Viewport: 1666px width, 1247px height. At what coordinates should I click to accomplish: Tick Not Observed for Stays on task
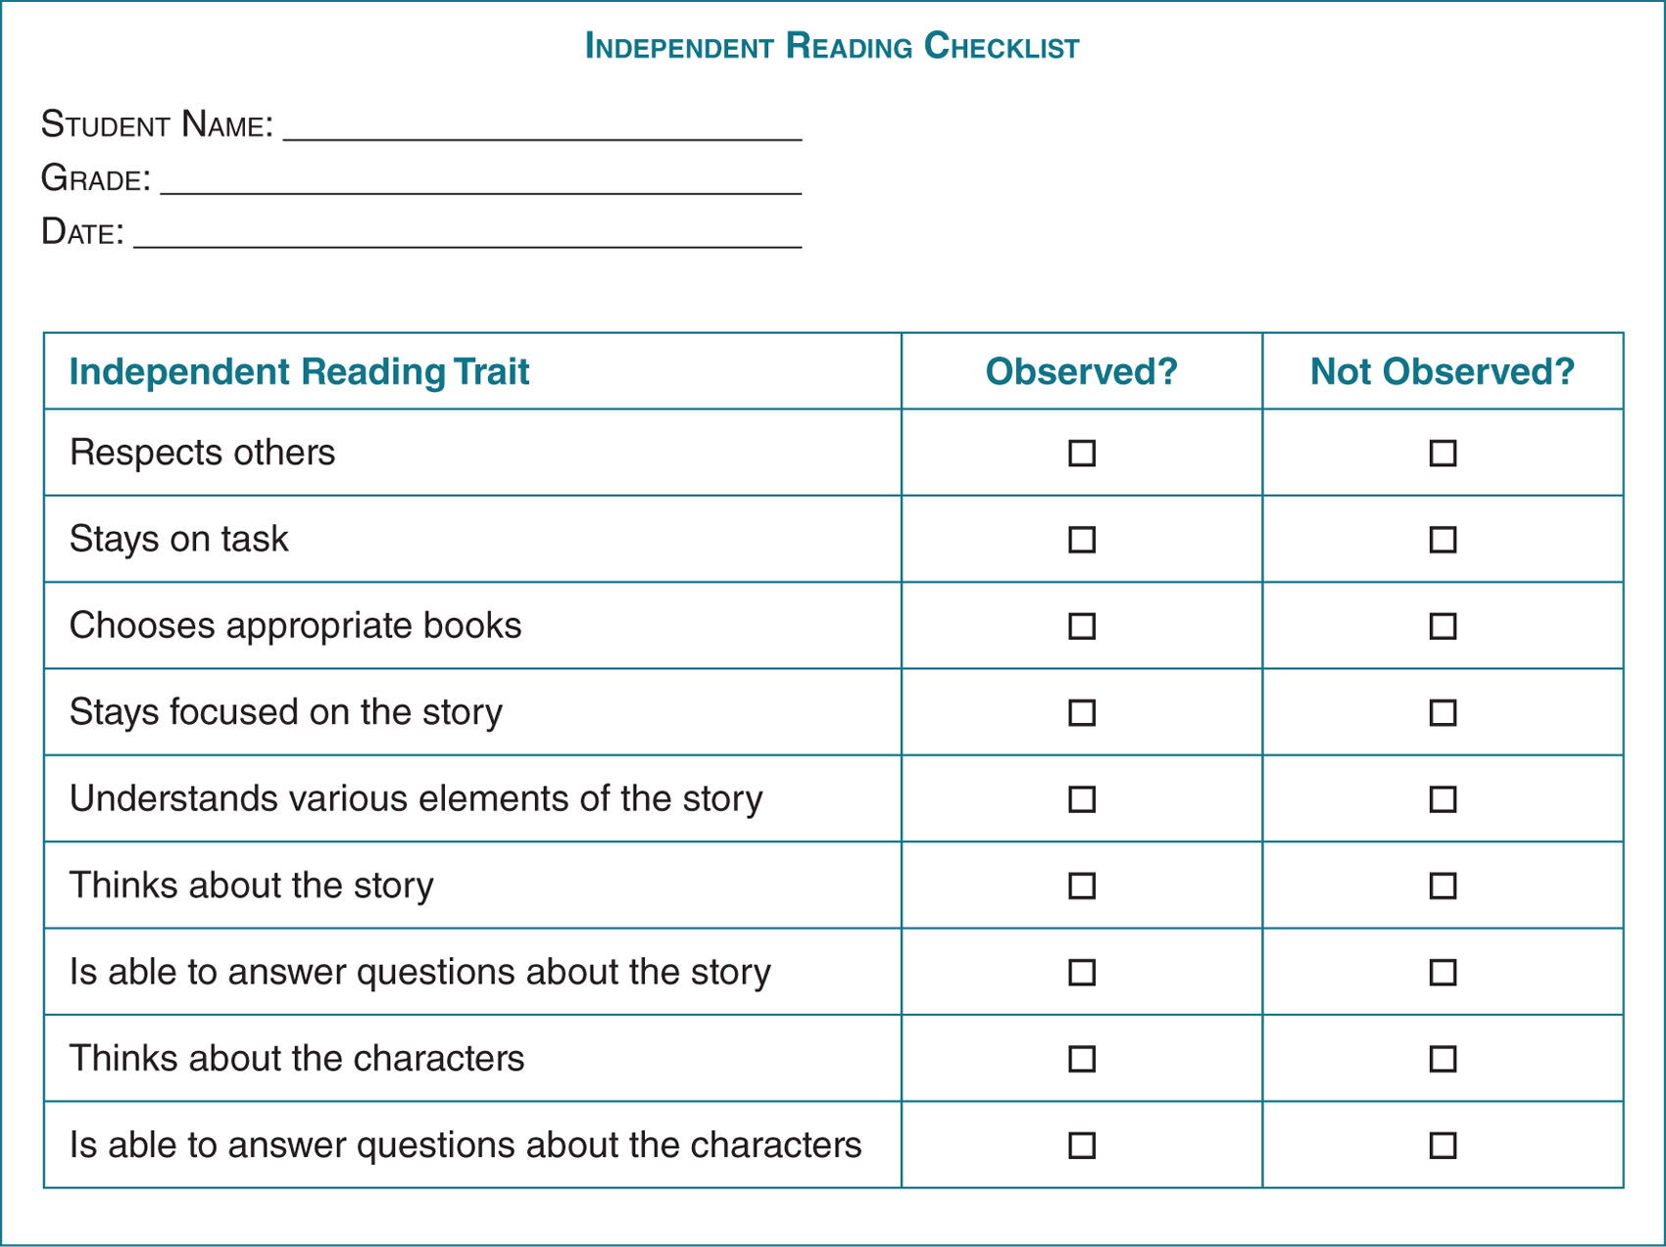point(1443,540)
